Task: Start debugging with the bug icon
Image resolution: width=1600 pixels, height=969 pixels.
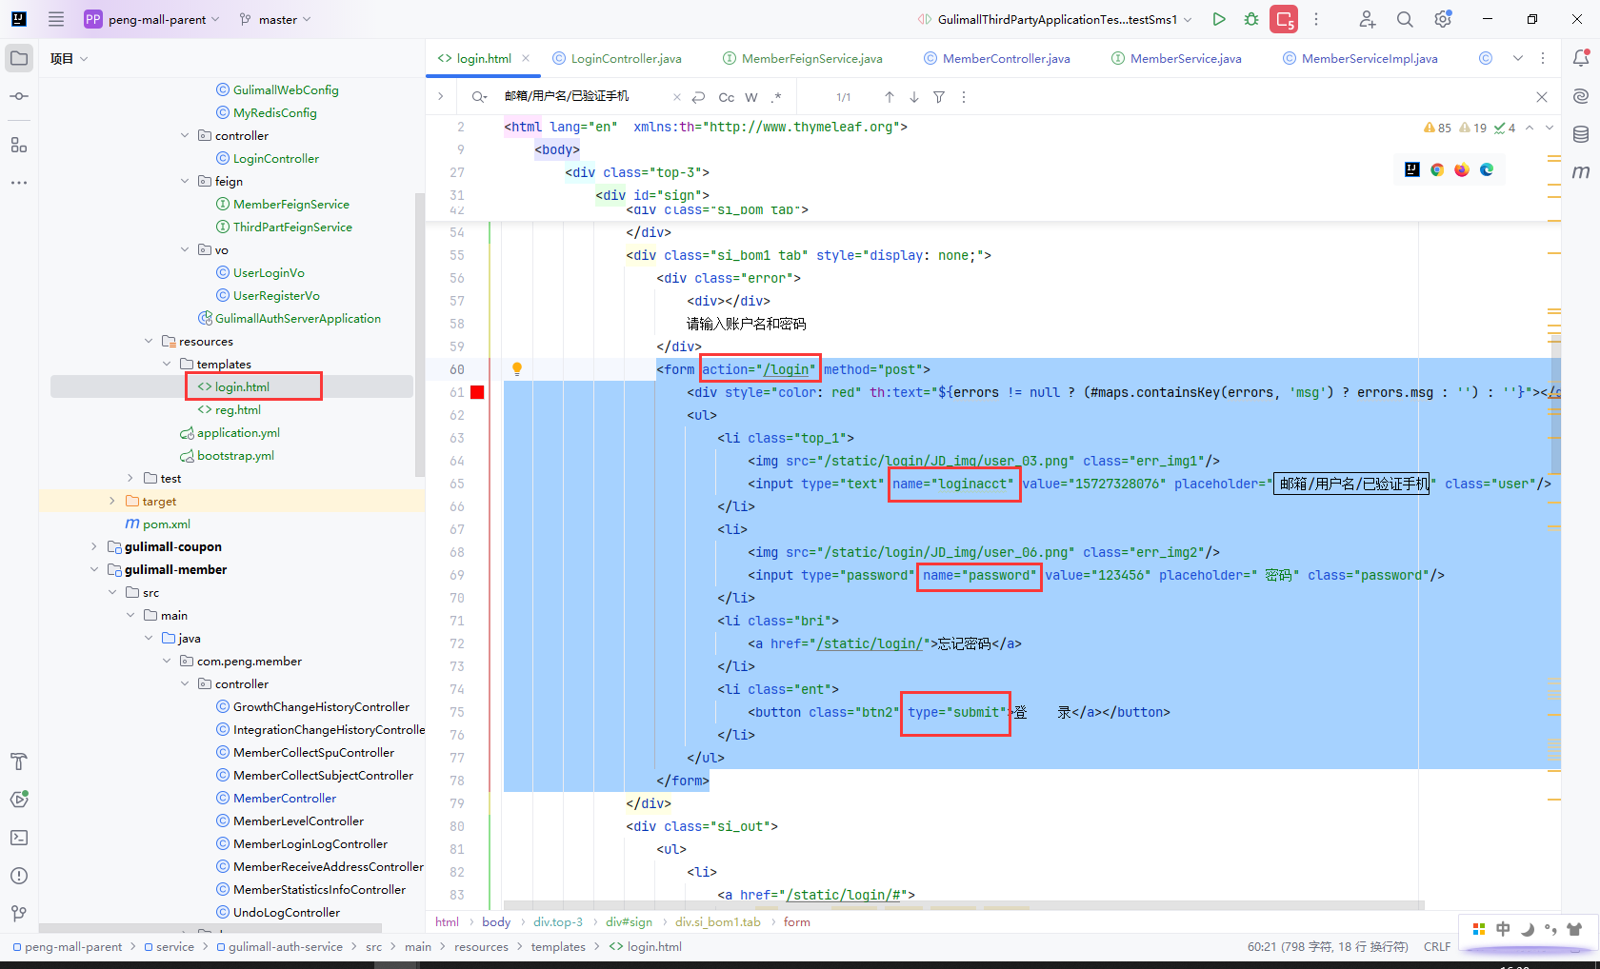Action: coord(1251,19)
